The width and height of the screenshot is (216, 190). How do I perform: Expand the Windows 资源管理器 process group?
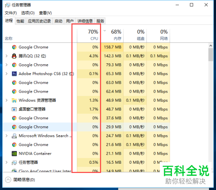[x=6, y=100]
